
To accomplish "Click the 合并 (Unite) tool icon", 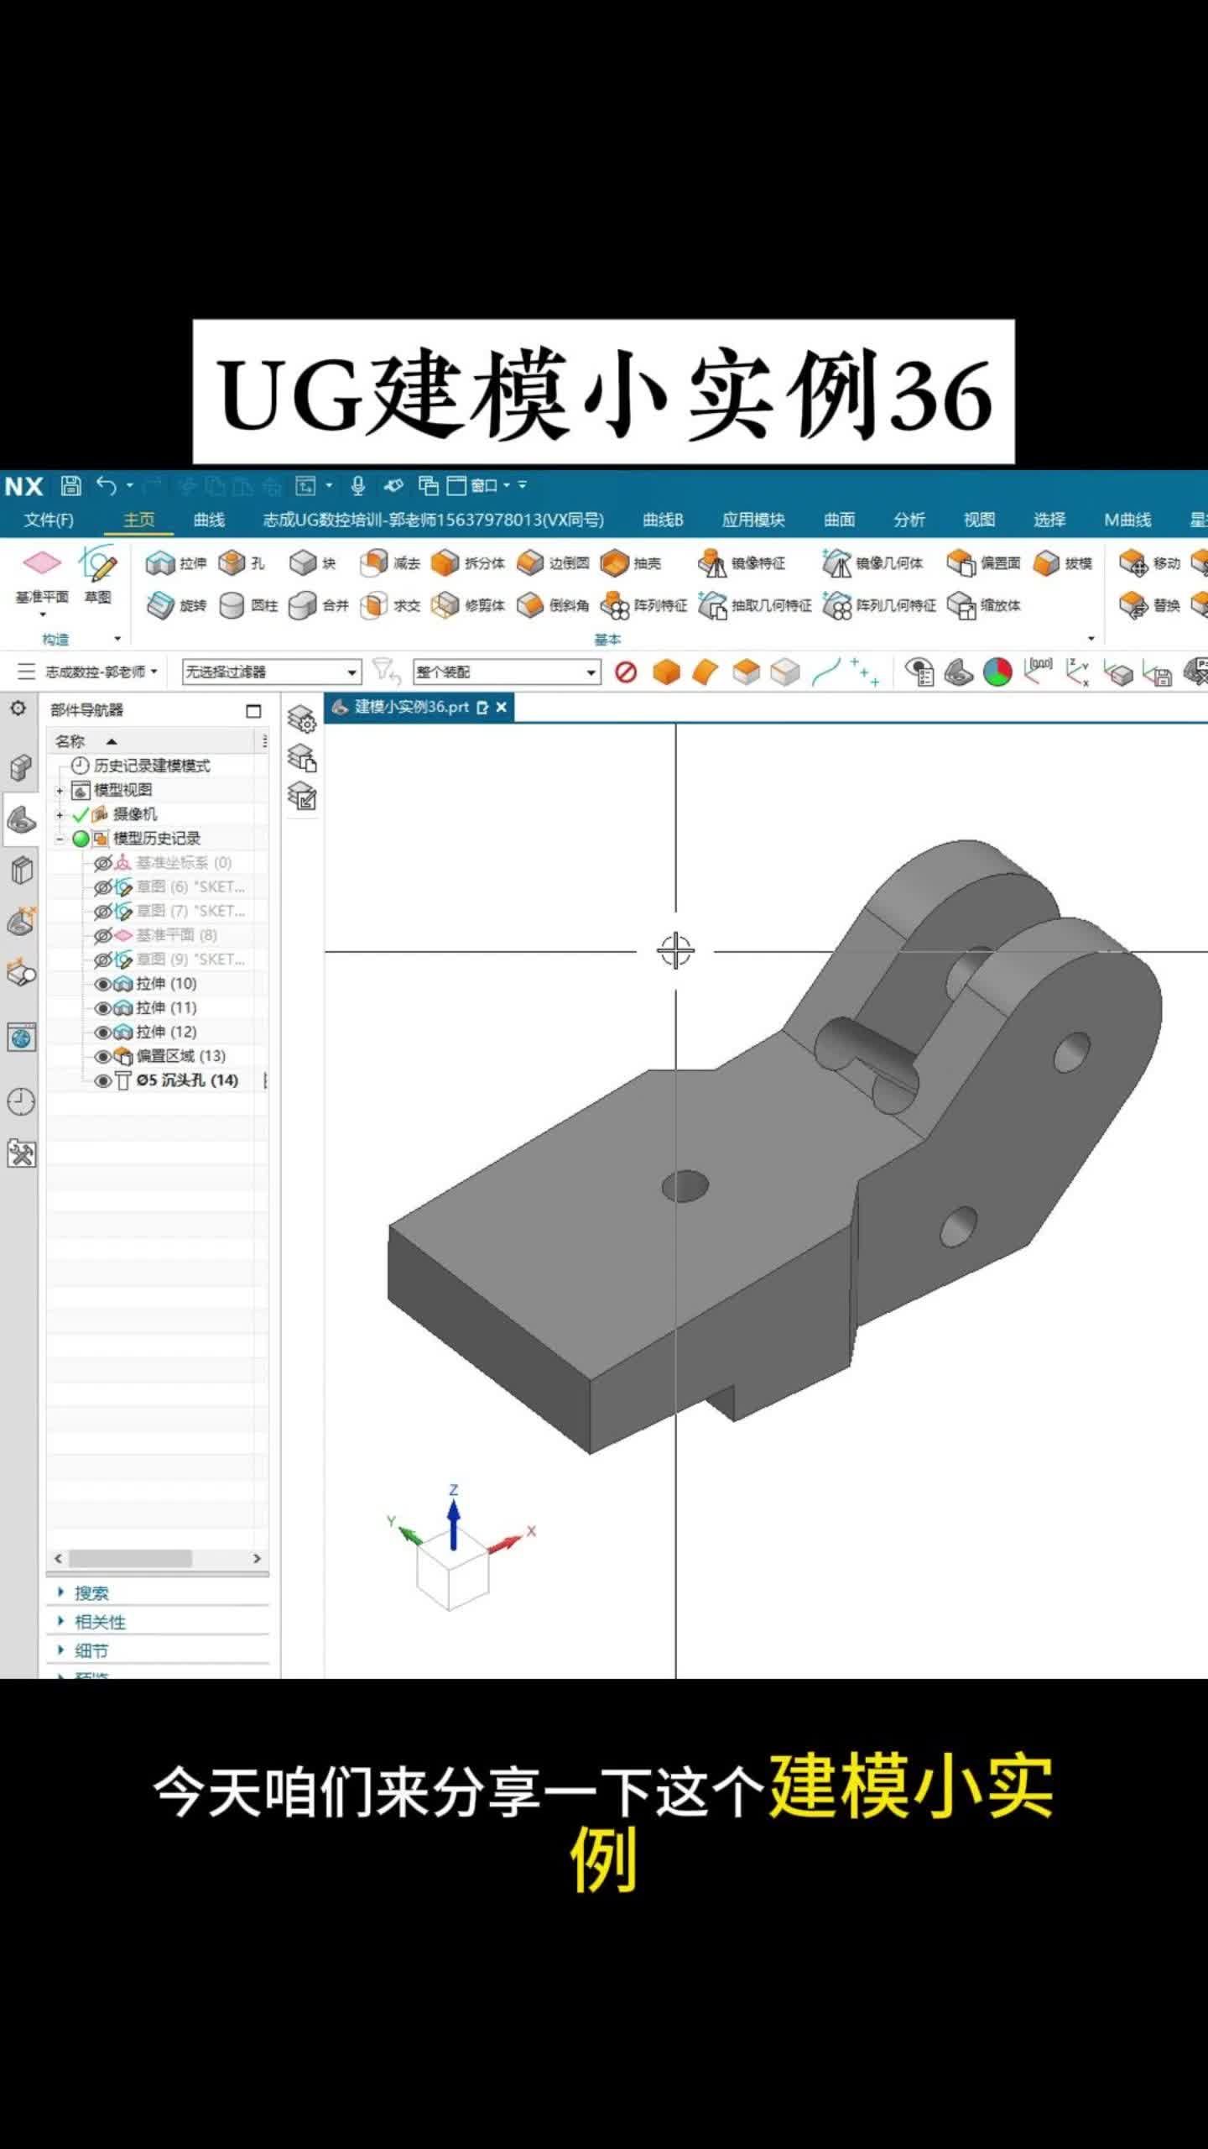I will (302, 605).
